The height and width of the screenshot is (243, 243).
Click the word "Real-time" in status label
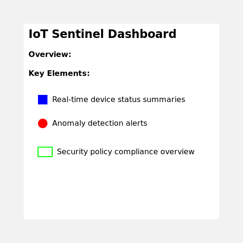click(x=70, y=100)
